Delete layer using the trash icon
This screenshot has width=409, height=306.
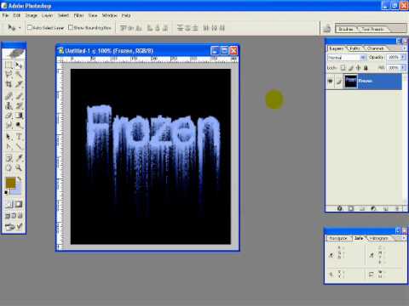[x=397, y=208]
